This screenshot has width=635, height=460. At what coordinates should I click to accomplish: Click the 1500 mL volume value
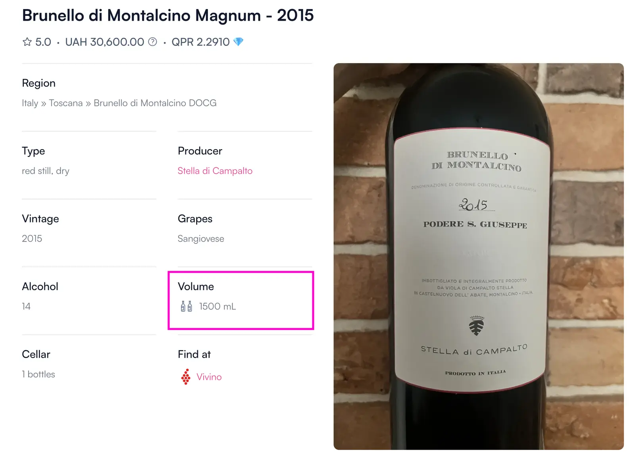coord(217,307)
